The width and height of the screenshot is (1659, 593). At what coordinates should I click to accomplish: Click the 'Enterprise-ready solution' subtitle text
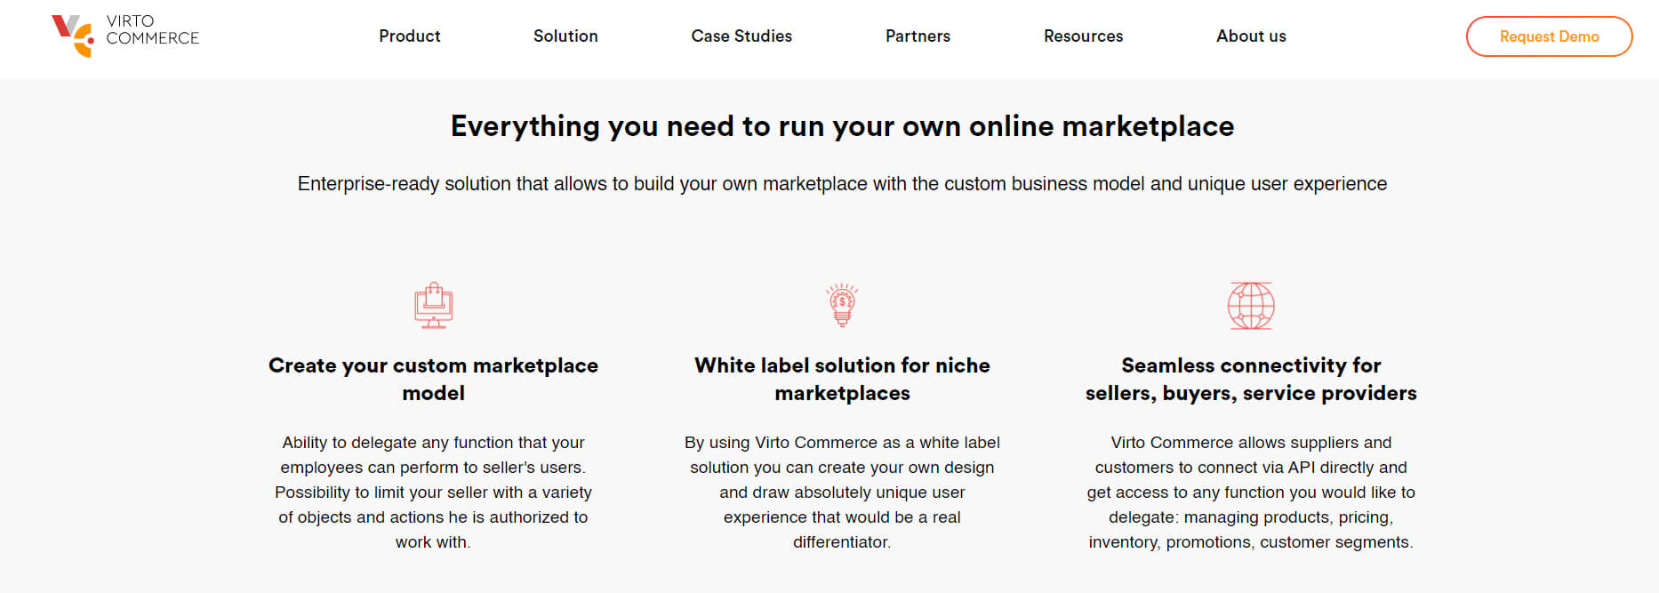[842, 184]
